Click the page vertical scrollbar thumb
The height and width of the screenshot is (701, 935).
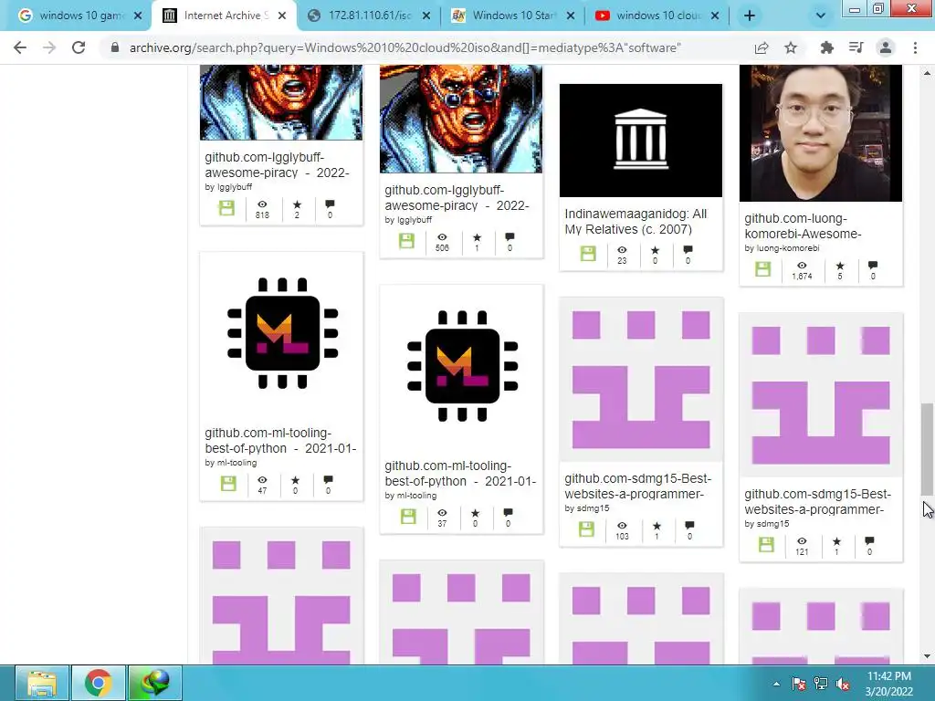pos(927,448)
